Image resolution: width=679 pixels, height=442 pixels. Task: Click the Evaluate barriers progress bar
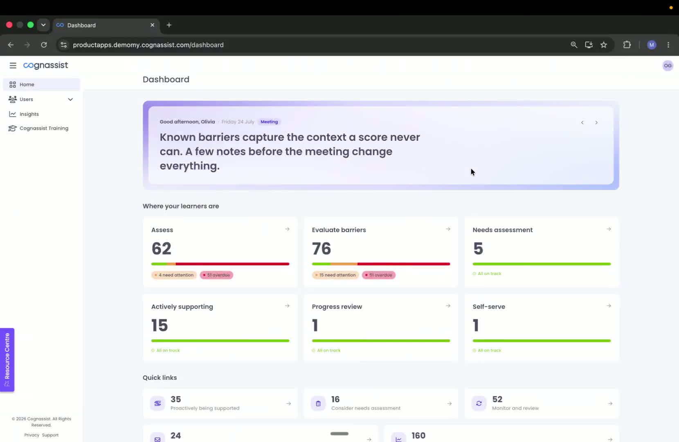(x=381, y=264)
